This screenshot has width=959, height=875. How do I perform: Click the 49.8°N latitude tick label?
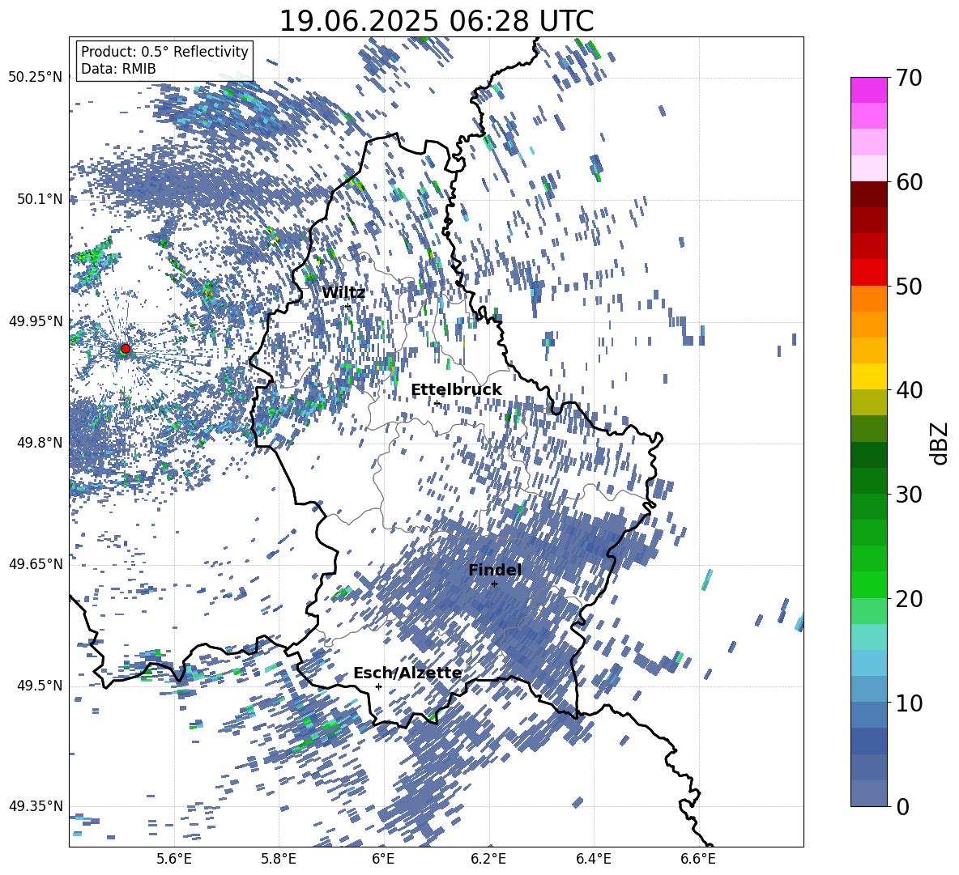tap(39, 443)
